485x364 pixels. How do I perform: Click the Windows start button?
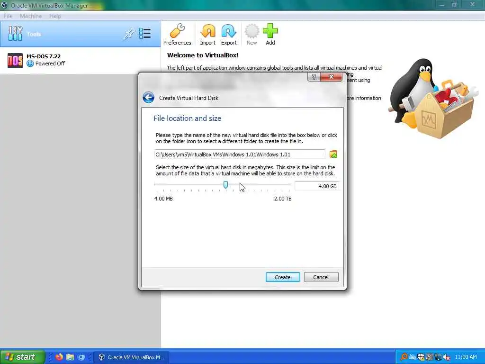[x=23, y=357]
